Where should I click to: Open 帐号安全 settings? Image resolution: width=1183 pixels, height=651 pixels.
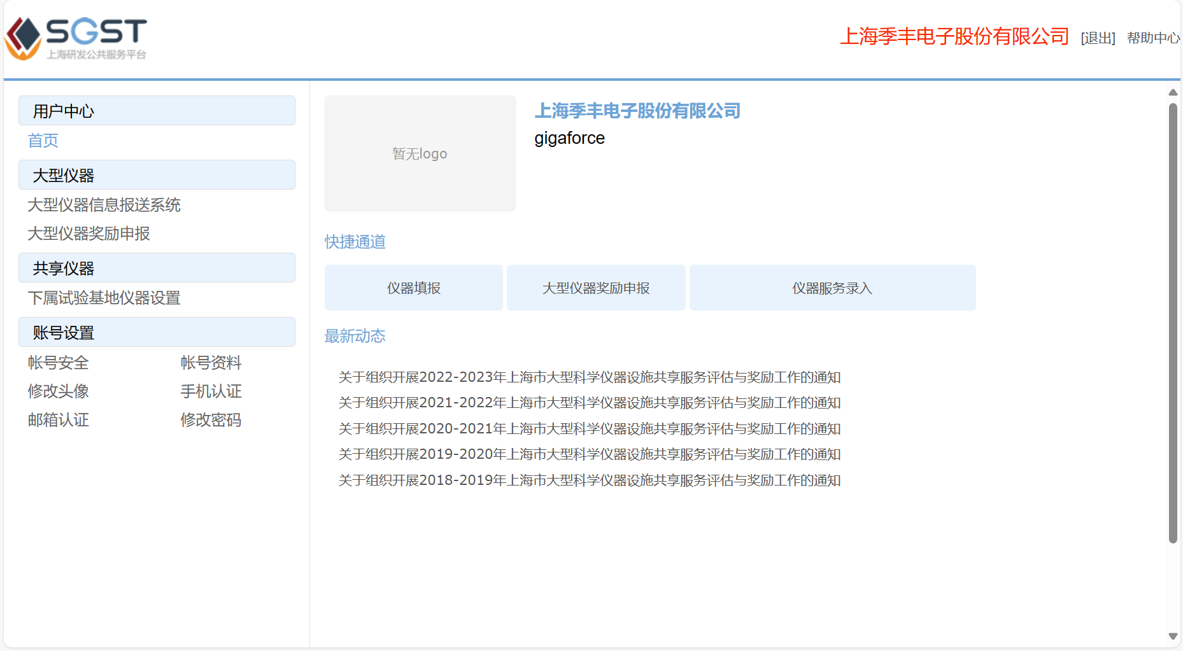point(59,363)
